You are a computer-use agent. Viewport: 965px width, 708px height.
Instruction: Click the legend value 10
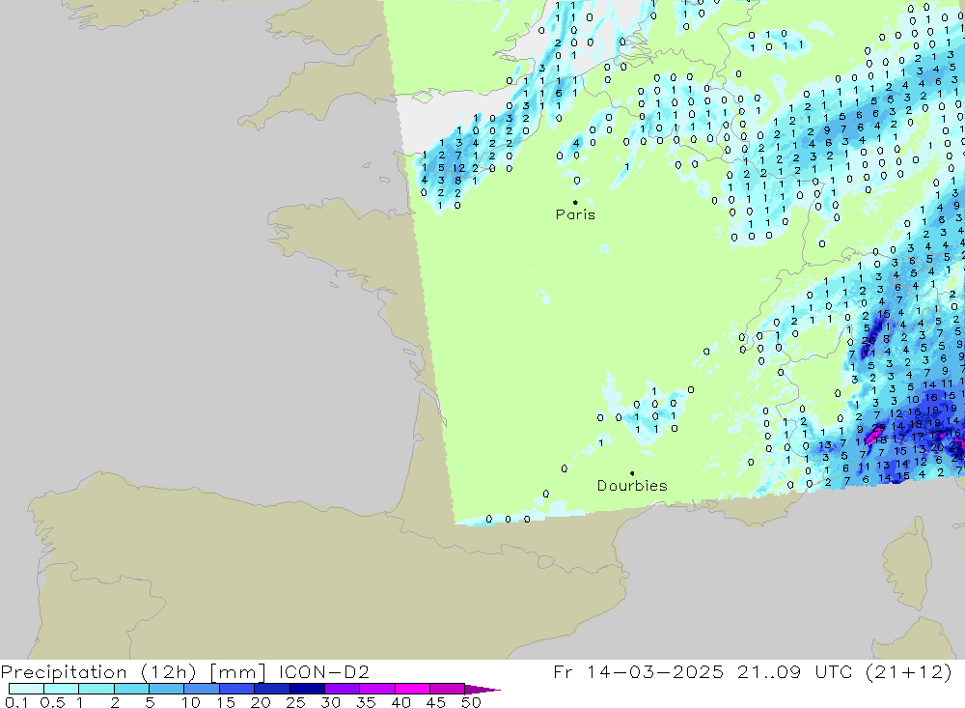coord(191,702)
